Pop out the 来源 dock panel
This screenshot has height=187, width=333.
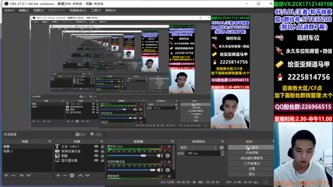(x=102, y=141)
